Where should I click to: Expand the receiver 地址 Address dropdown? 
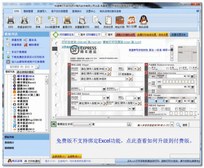tap(130, 109)
